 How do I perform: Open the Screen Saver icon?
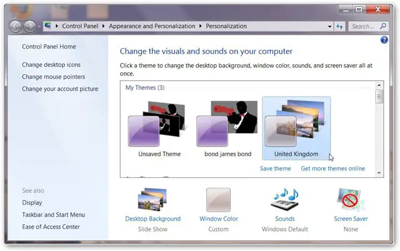(x=351, y=200)
